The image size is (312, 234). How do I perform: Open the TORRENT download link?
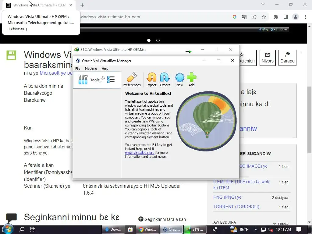point(237,207)
